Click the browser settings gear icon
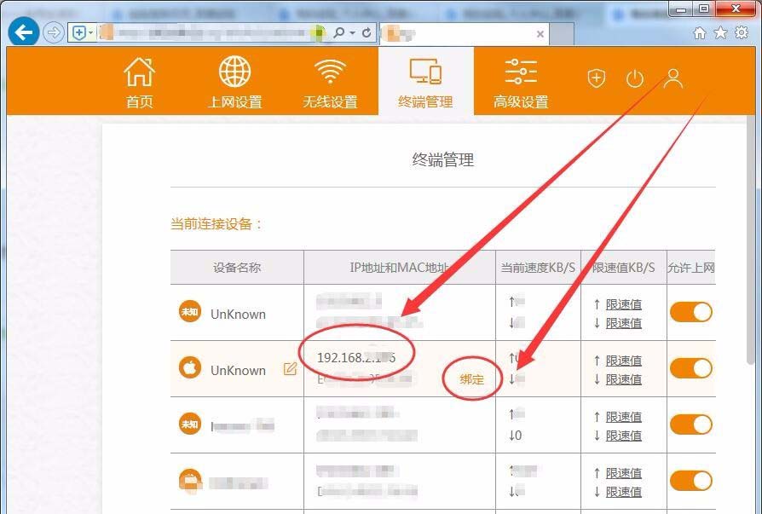The width and height of the screenshot is (762, 514). 742,32
